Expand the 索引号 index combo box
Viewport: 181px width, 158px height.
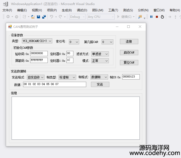click(x=74, y=42)
